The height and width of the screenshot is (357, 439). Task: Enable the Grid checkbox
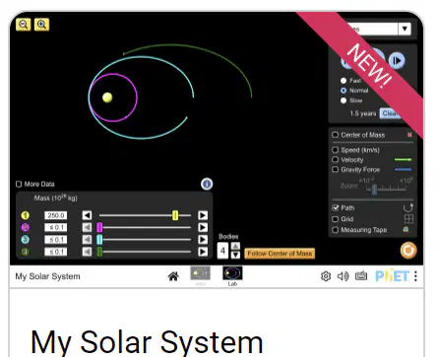[x=335, y=219]
